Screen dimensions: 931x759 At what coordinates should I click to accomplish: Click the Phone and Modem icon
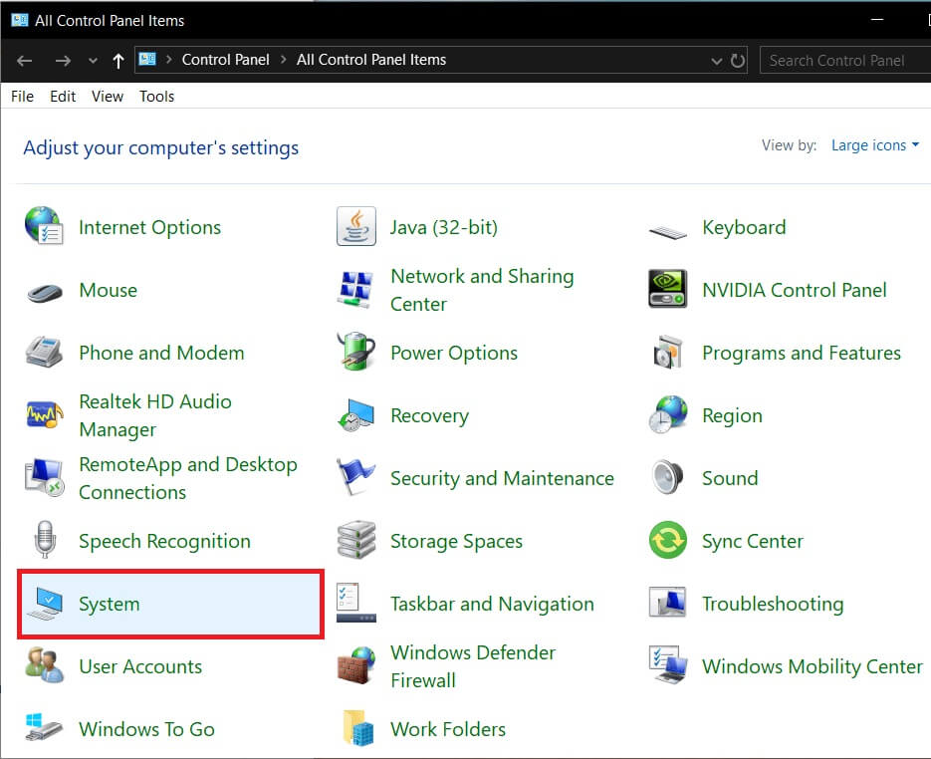coord(44,352)
